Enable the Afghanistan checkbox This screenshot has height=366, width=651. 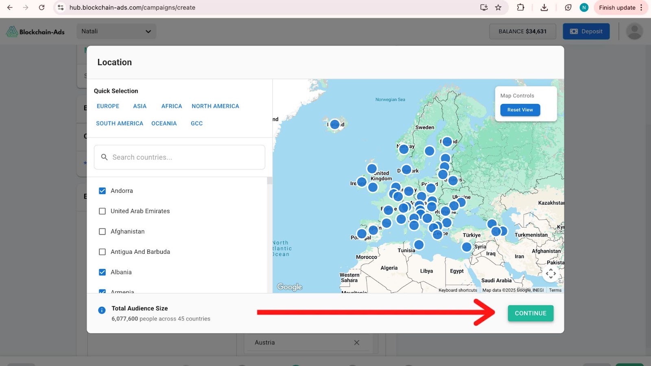(x=103, y=231)
